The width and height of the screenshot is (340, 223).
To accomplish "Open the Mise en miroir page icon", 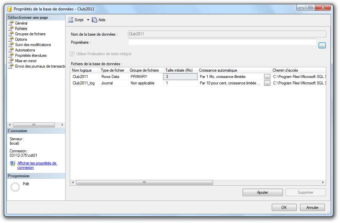I will point(10,61).
